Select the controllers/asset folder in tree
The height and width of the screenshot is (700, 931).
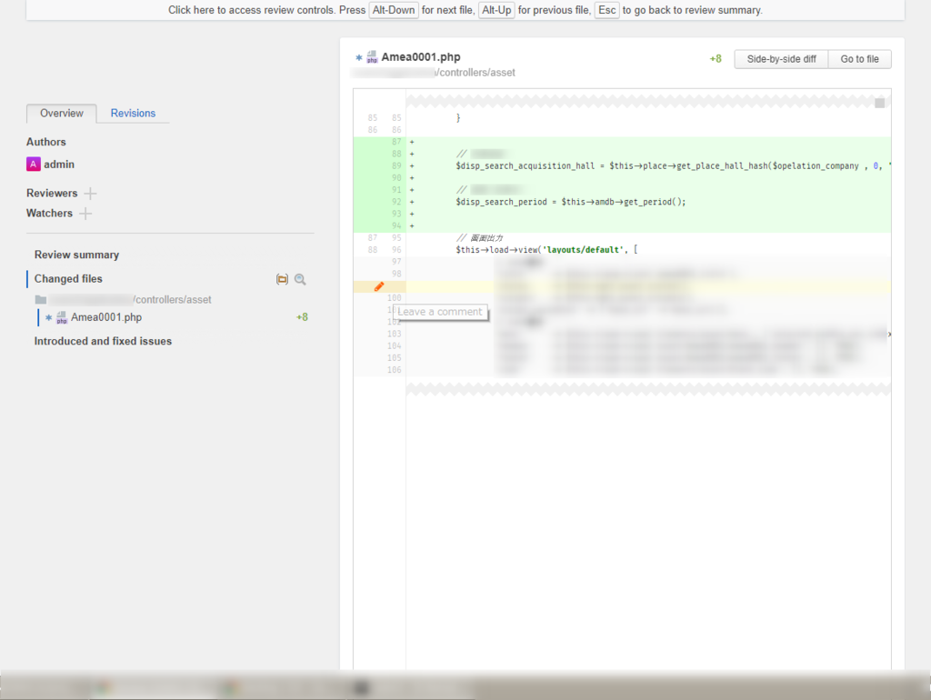pyautogui.click(x=123, y=299)
